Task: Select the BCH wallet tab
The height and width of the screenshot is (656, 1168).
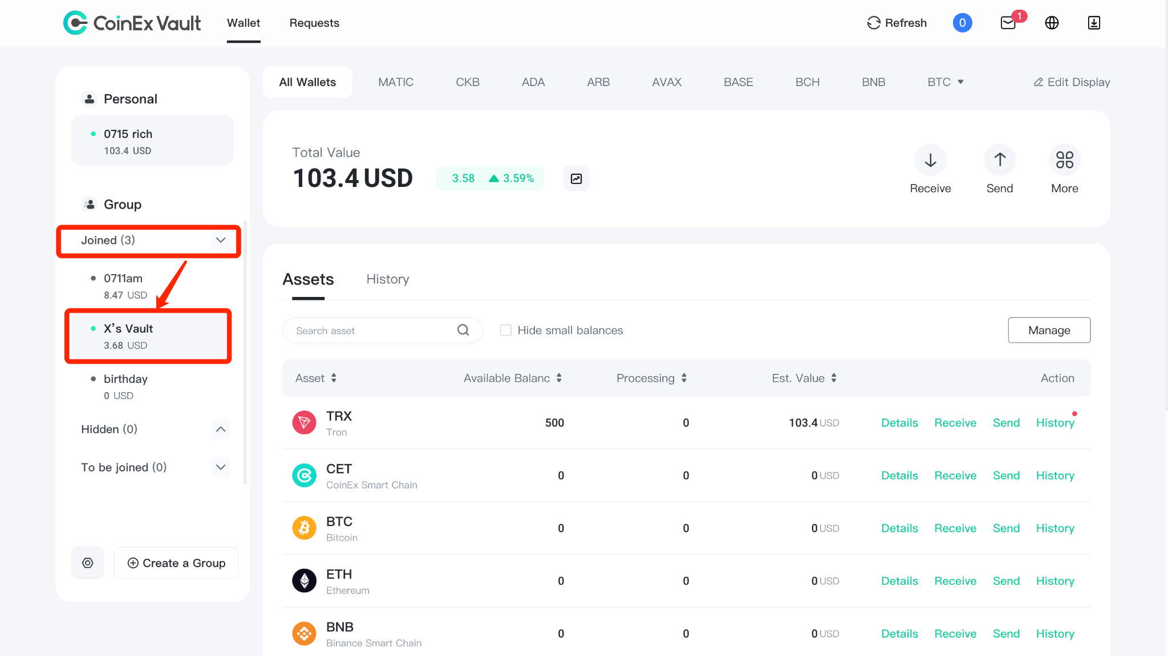Action: (x=808, y=82)
